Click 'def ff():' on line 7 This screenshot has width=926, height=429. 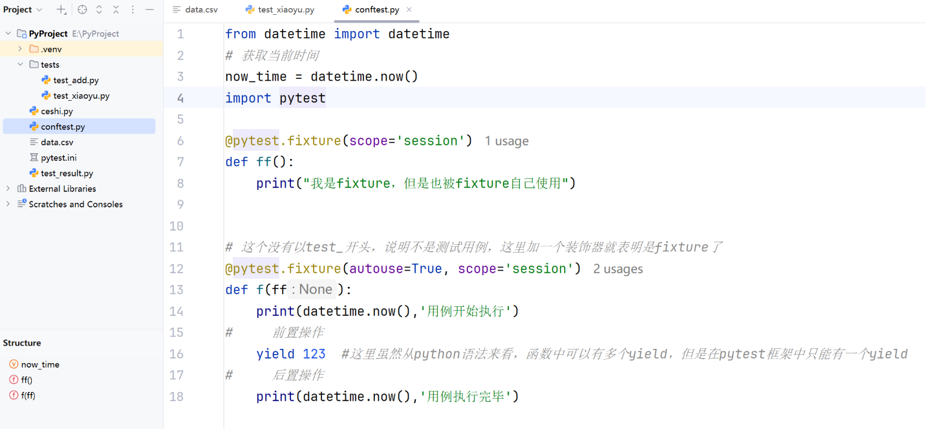[260, 162]
